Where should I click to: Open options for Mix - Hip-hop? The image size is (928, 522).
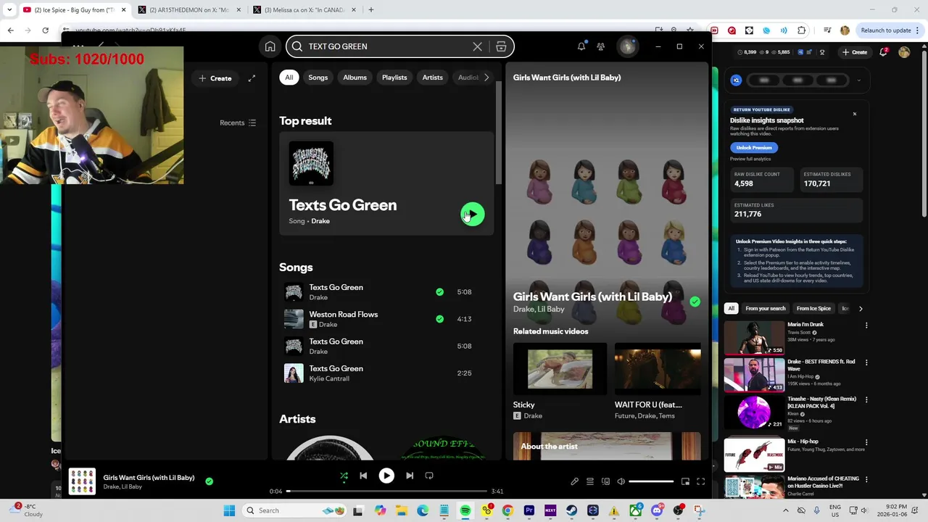[866, 442]
